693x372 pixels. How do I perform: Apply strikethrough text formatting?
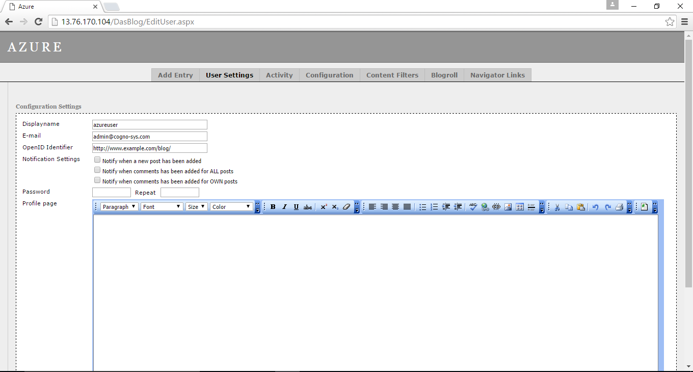click(x=308, y=207)
